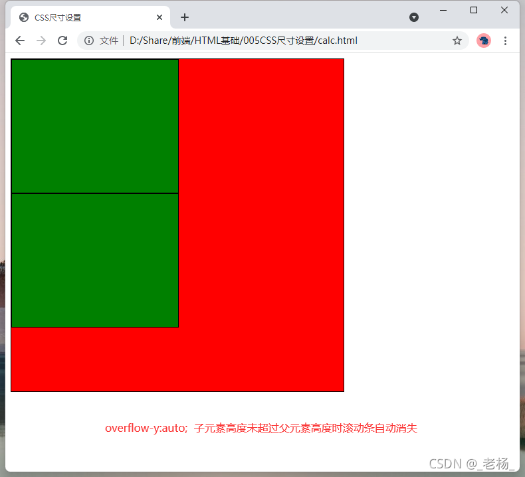The width and height of the screenshot is (525, 477).
Task: Click the globe favicon on the tab
Action: (x=24, y=17)
